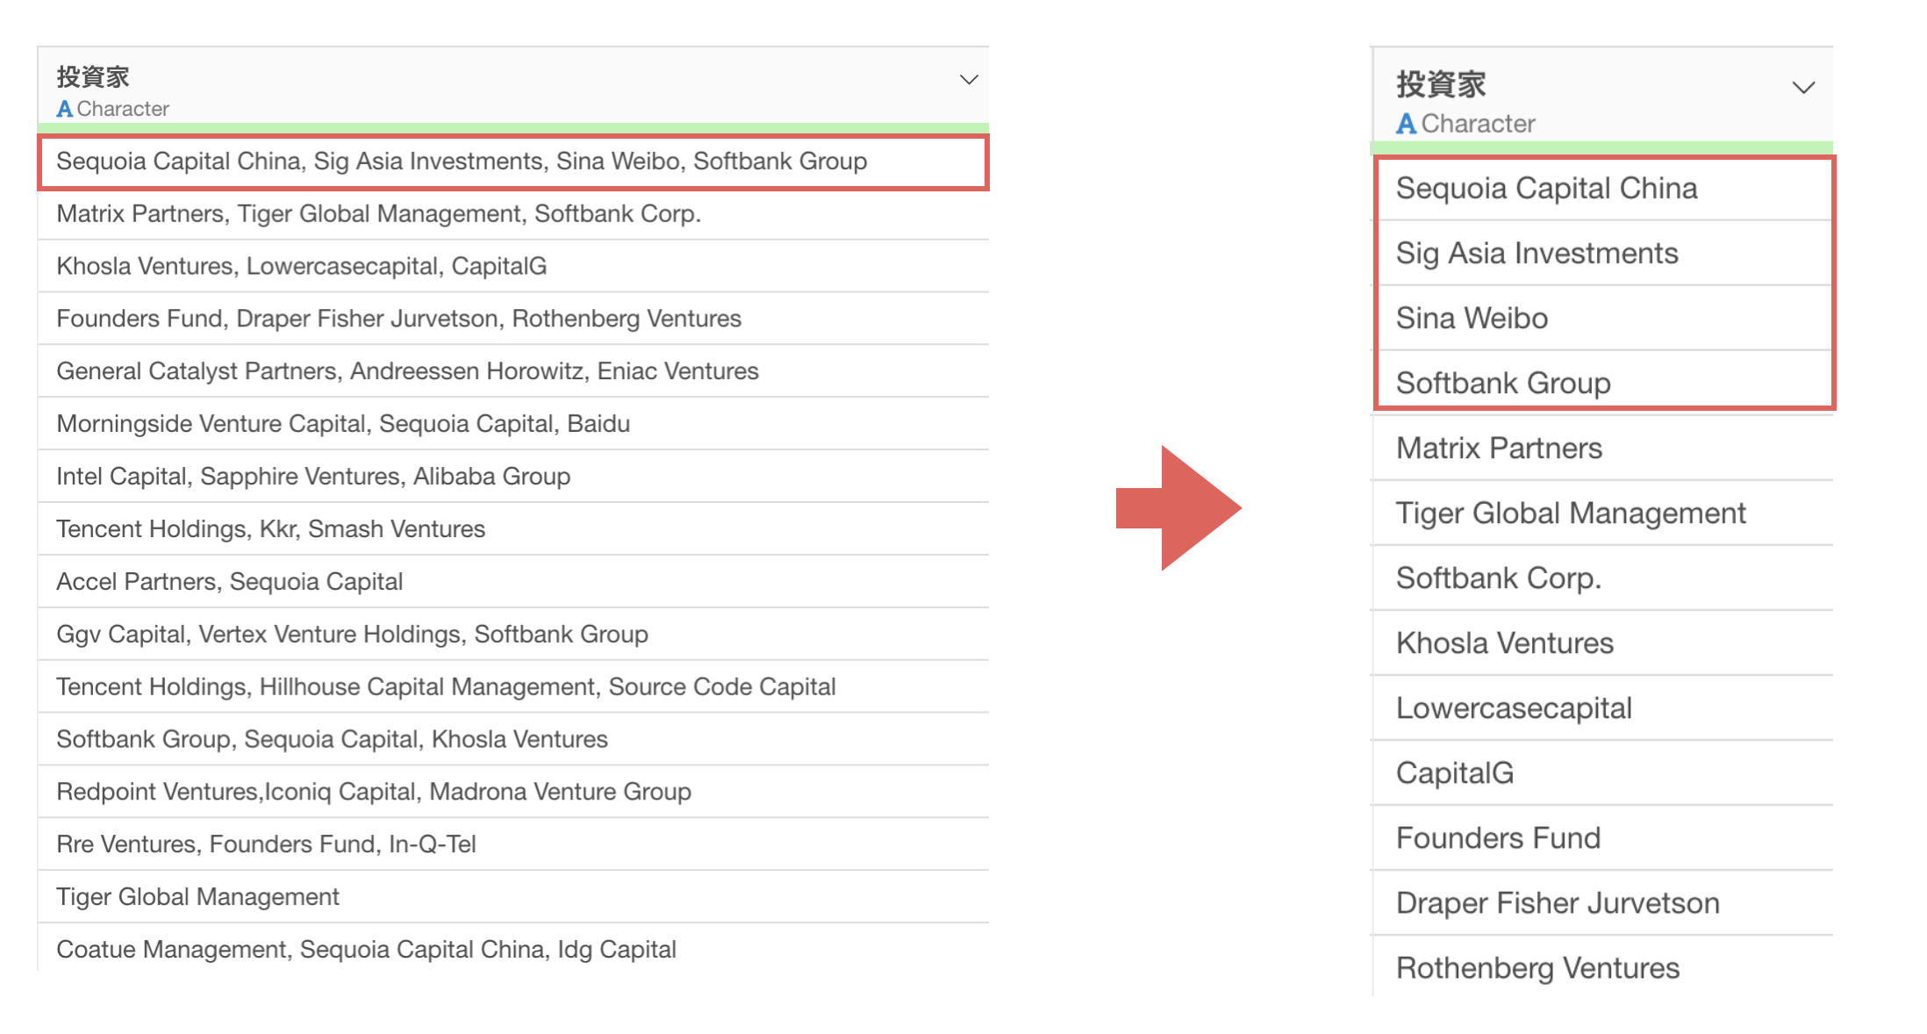The image size is (1927, 1034).
Task: Select row Redpoint Ventures, Iconiq Capital, Madrona
Action: 513,792
